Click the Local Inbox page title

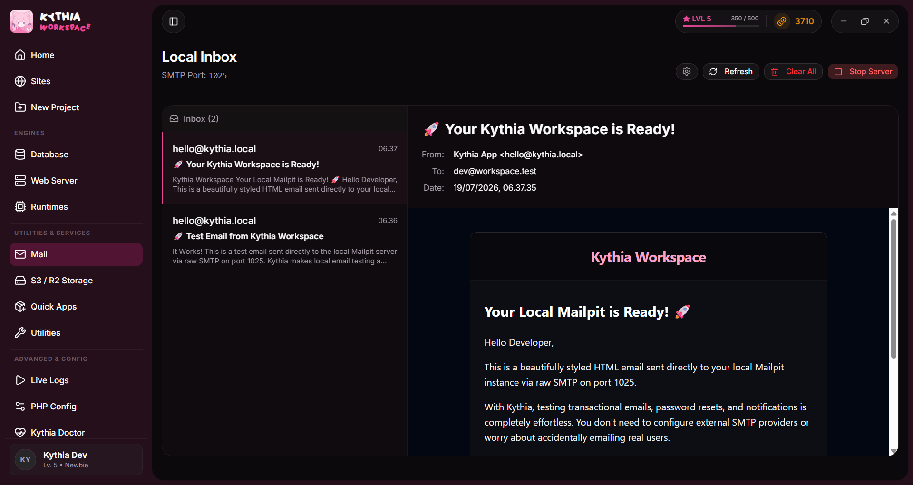(x=199, y=57)
